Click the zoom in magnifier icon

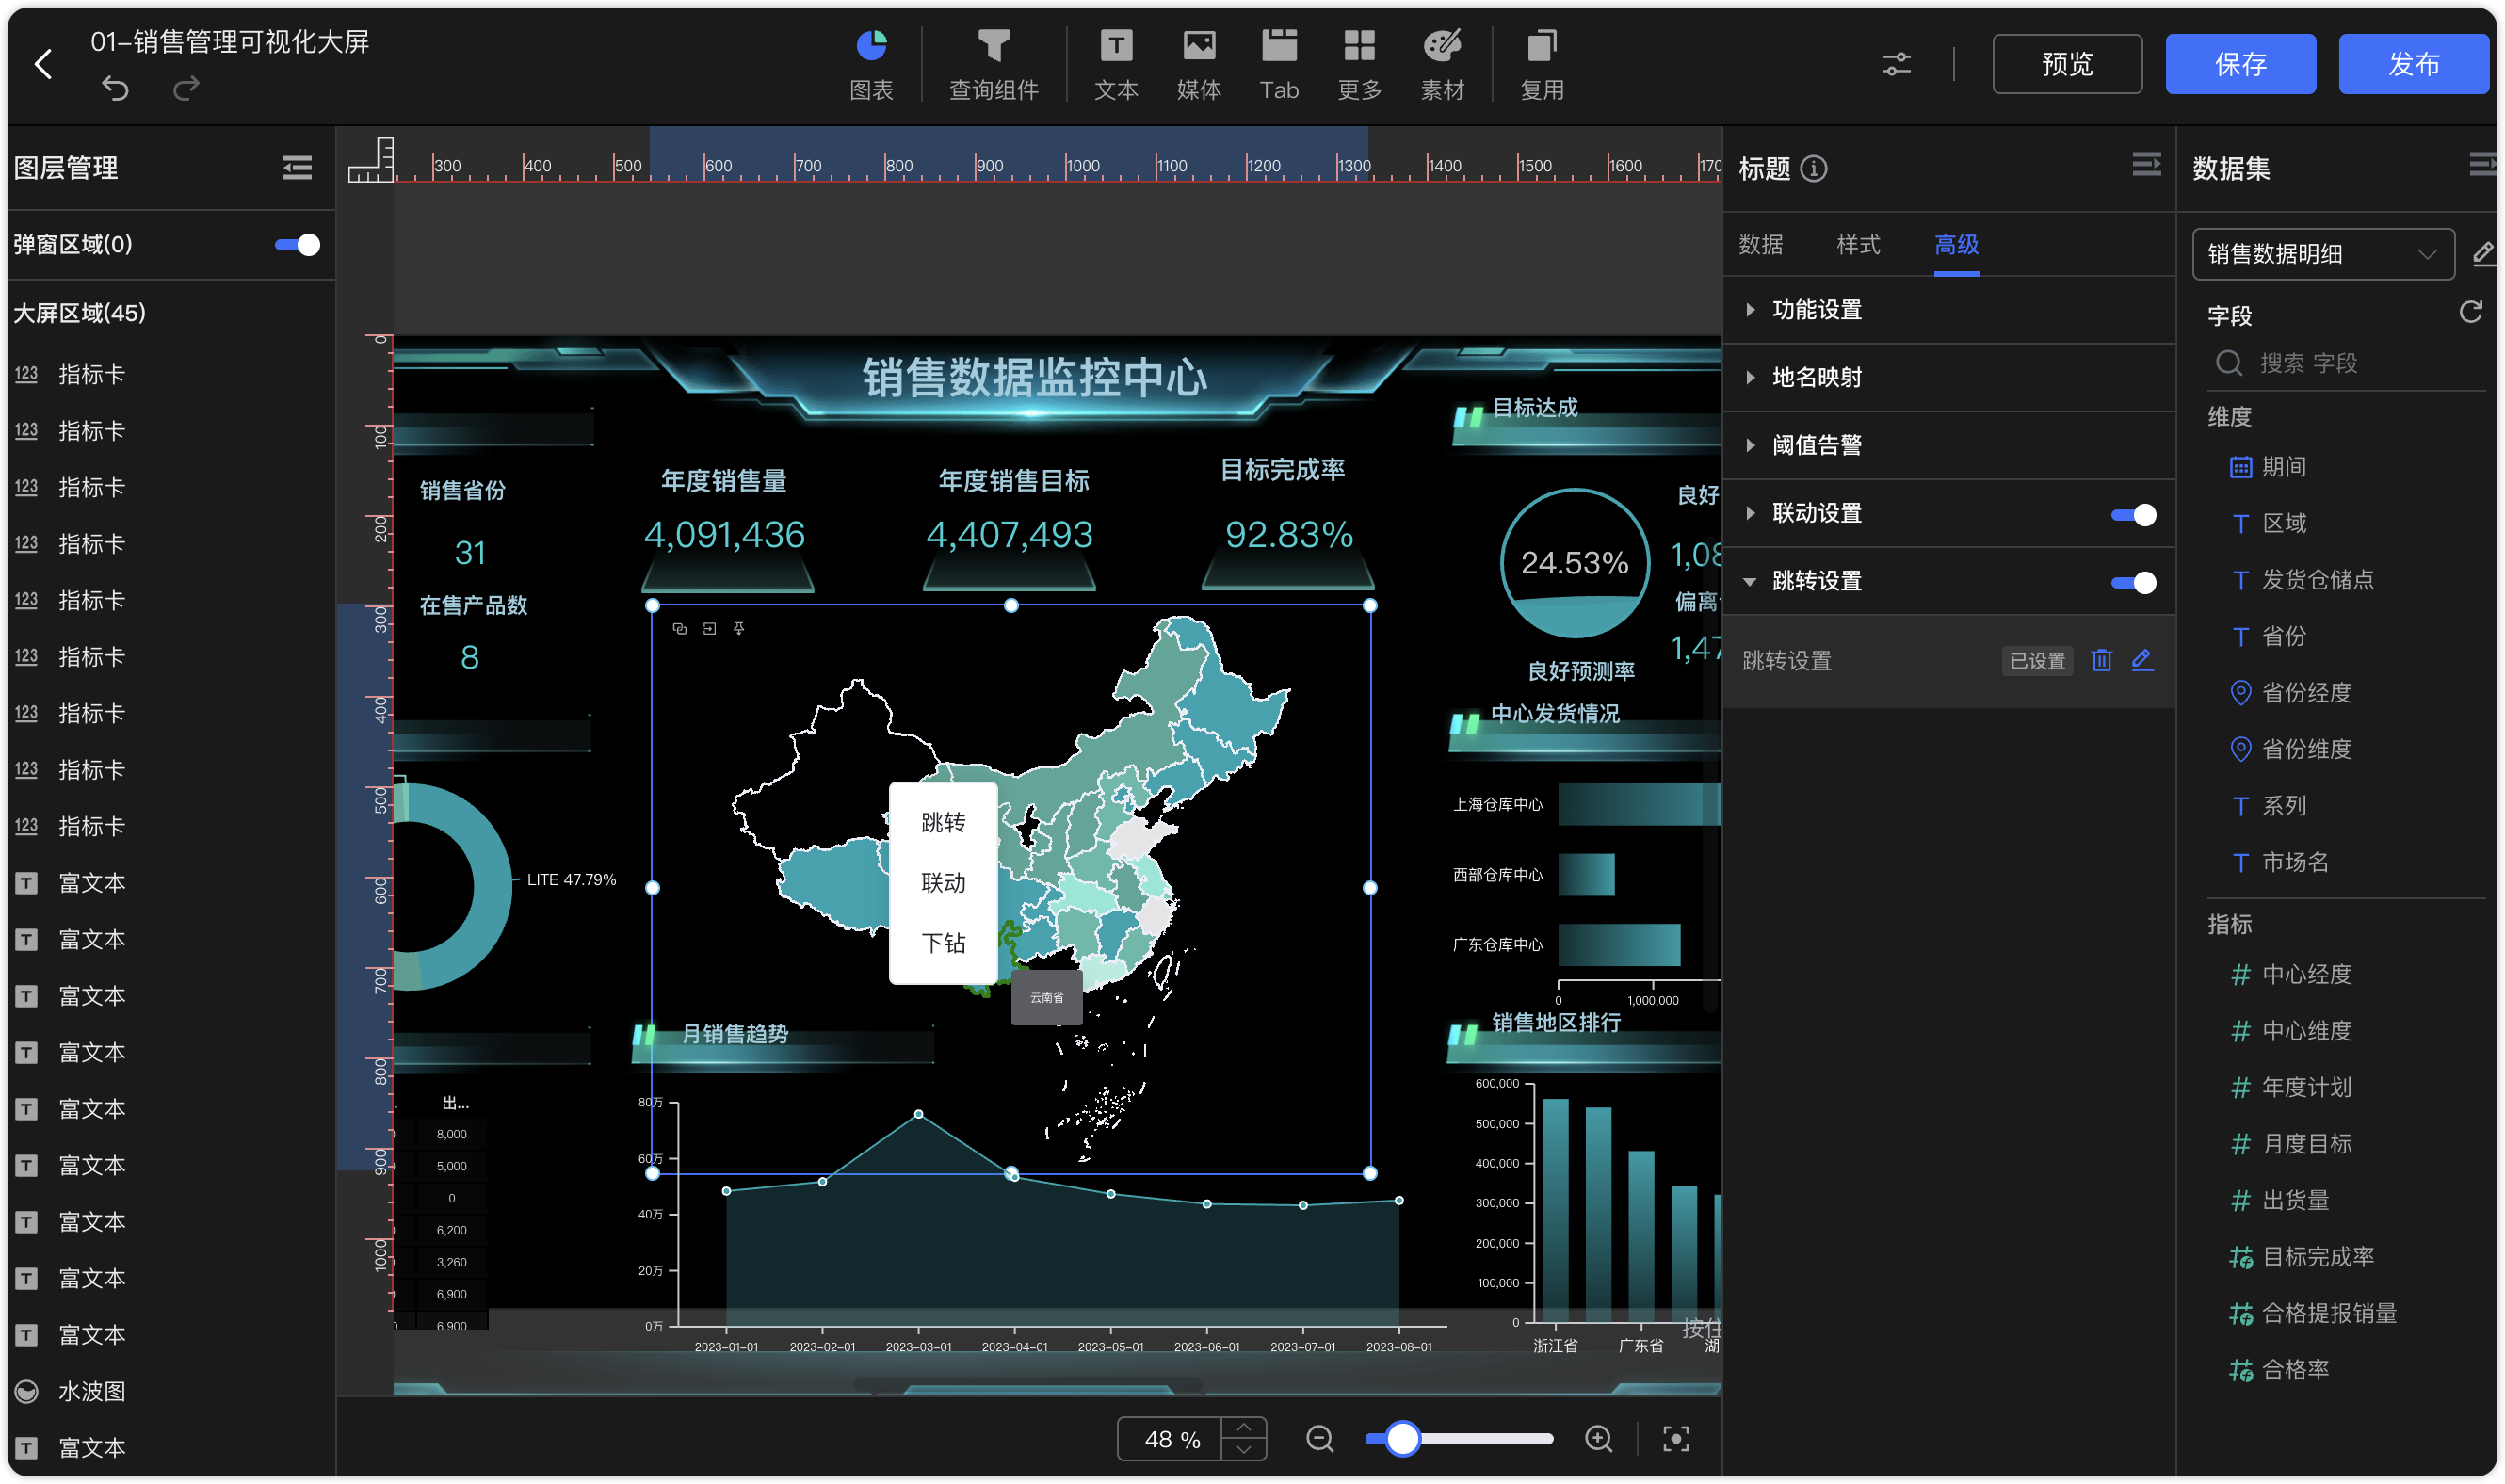[x=1598, y=1439]
